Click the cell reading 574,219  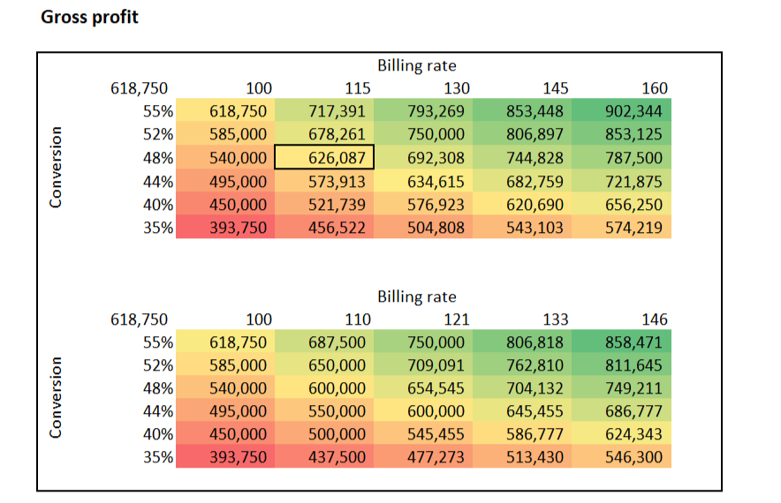[x=633, y=227]
